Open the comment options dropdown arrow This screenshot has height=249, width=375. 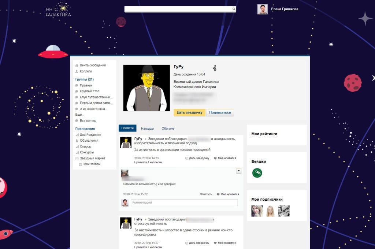click(x=239, y=171)
